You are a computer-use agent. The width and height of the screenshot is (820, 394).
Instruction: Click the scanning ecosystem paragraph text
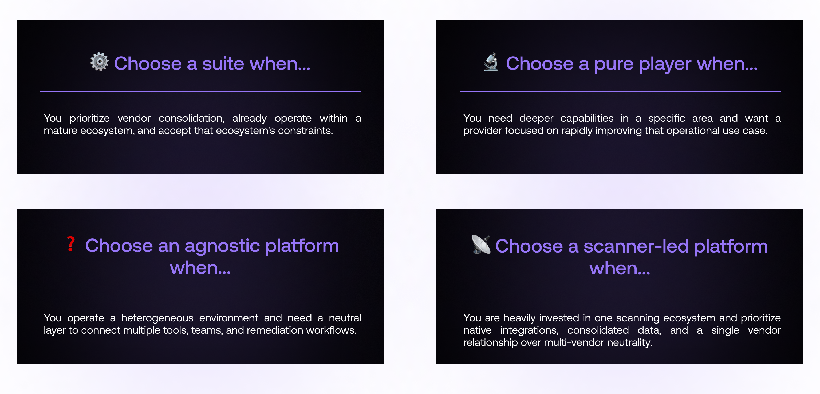click(x=622, y=330)
